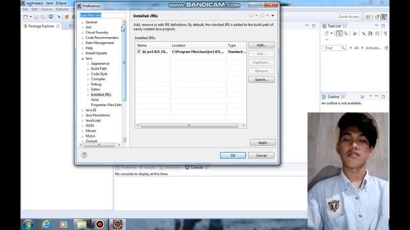Click the Apply button
This screenshot has height=230, width=410.
[263, 142]
